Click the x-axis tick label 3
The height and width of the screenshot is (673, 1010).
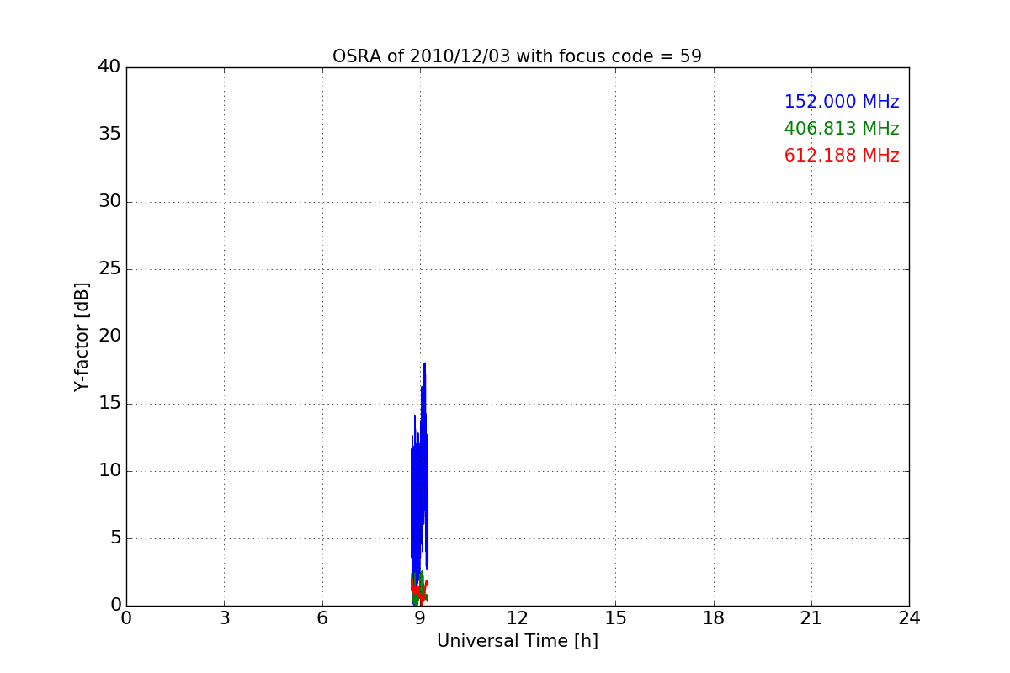pyautogui.click(x=224, y=618)
